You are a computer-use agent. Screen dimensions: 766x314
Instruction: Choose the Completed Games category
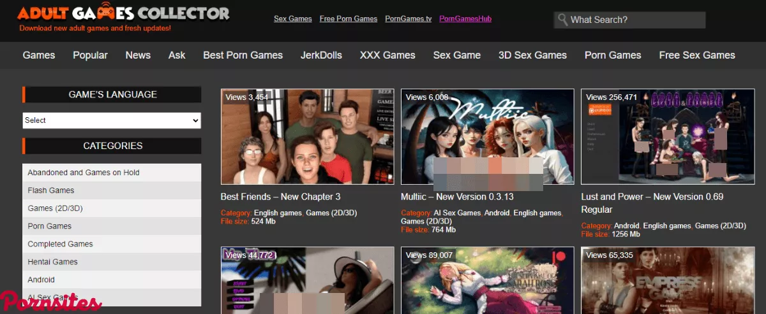pyautogui.click(x=60, y=244)
